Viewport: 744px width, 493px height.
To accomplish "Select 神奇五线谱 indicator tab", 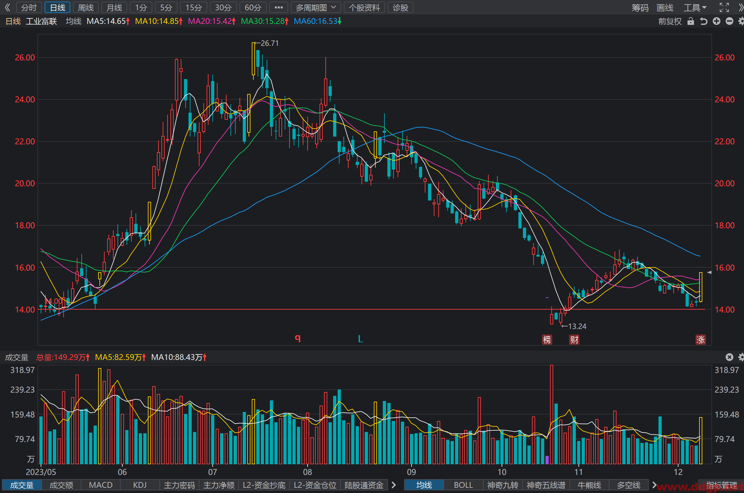I will [546, 485].
